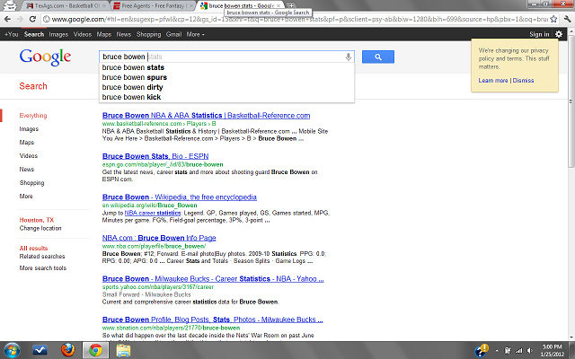Click the volume speaker tray icon

click(x=529, y=351)
